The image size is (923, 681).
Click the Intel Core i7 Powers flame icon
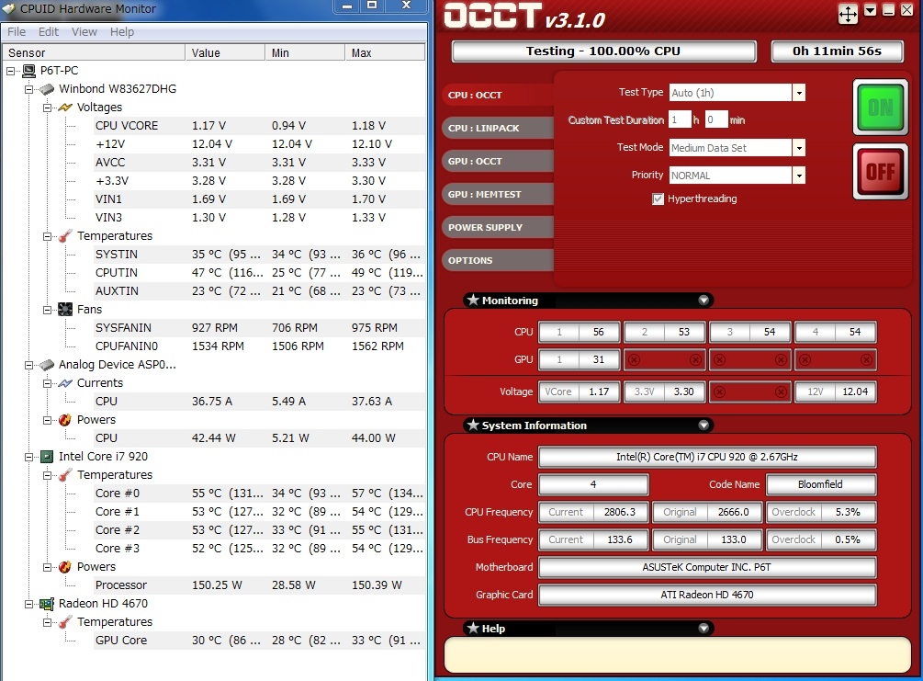coord(65,567)
